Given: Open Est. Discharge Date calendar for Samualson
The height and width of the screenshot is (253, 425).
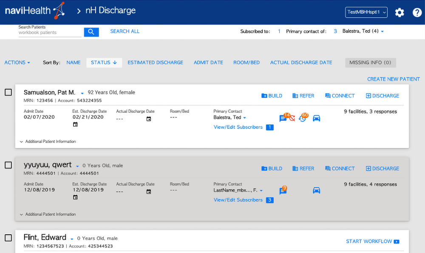Looking at the screenshot, I should click(x=75, y=125).
